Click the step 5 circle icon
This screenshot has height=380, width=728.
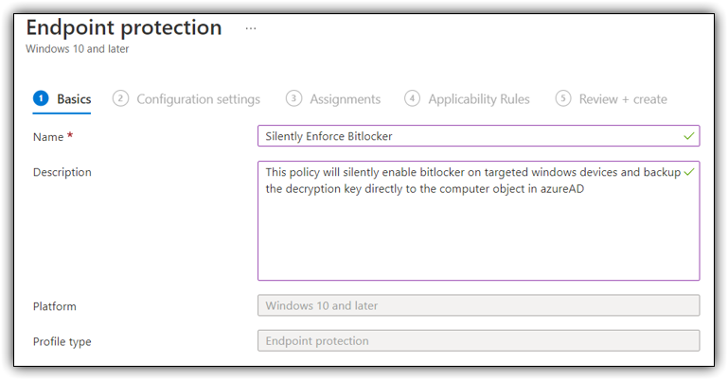pyautogui.click(x=562, y=98)
